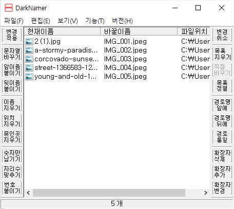Click the 확장자 삭제 button
Image resolution: width=234 pixels, height=209 pixels.
[222, 156]
